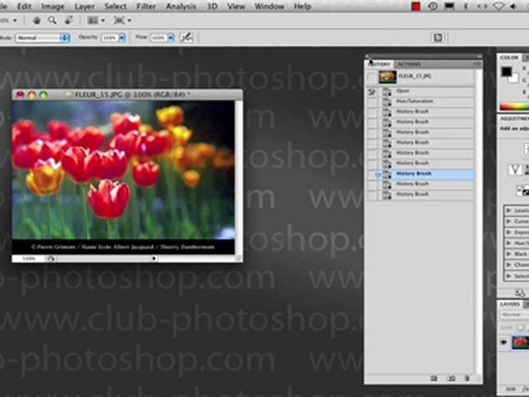Click the Link Layers icon in Layers footer
Screen dimensions: 529x397
510,389
